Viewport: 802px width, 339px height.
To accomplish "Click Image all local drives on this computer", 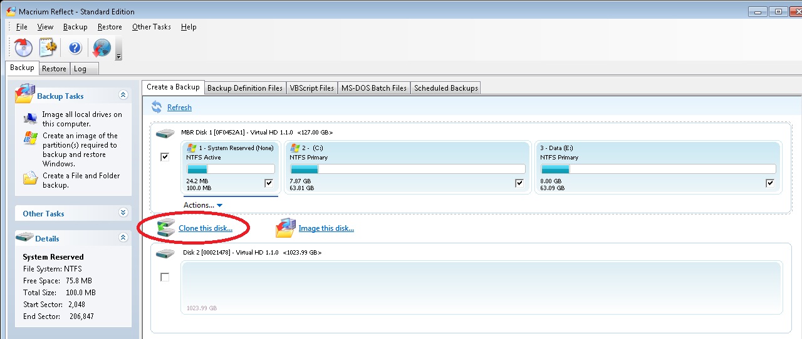I will tap(83, 119).
